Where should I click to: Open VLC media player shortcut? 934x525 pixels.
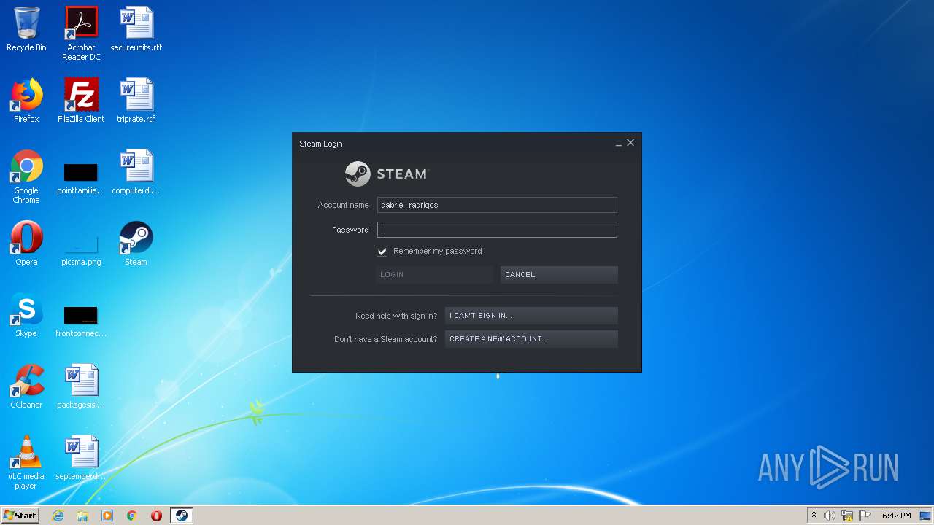[x=26, y=462]
